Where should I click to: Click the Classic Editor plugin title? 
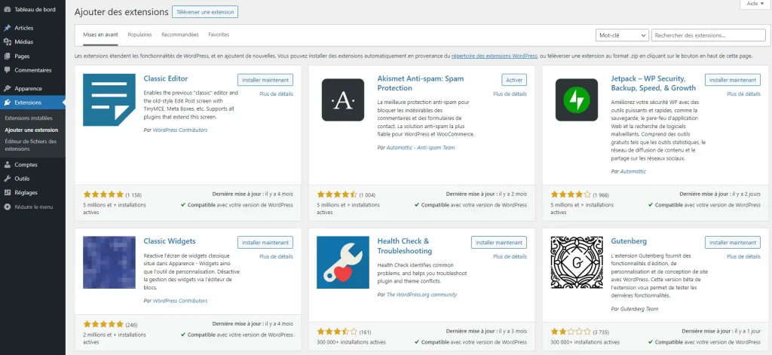pyautogui.click(x=165, y=78)
